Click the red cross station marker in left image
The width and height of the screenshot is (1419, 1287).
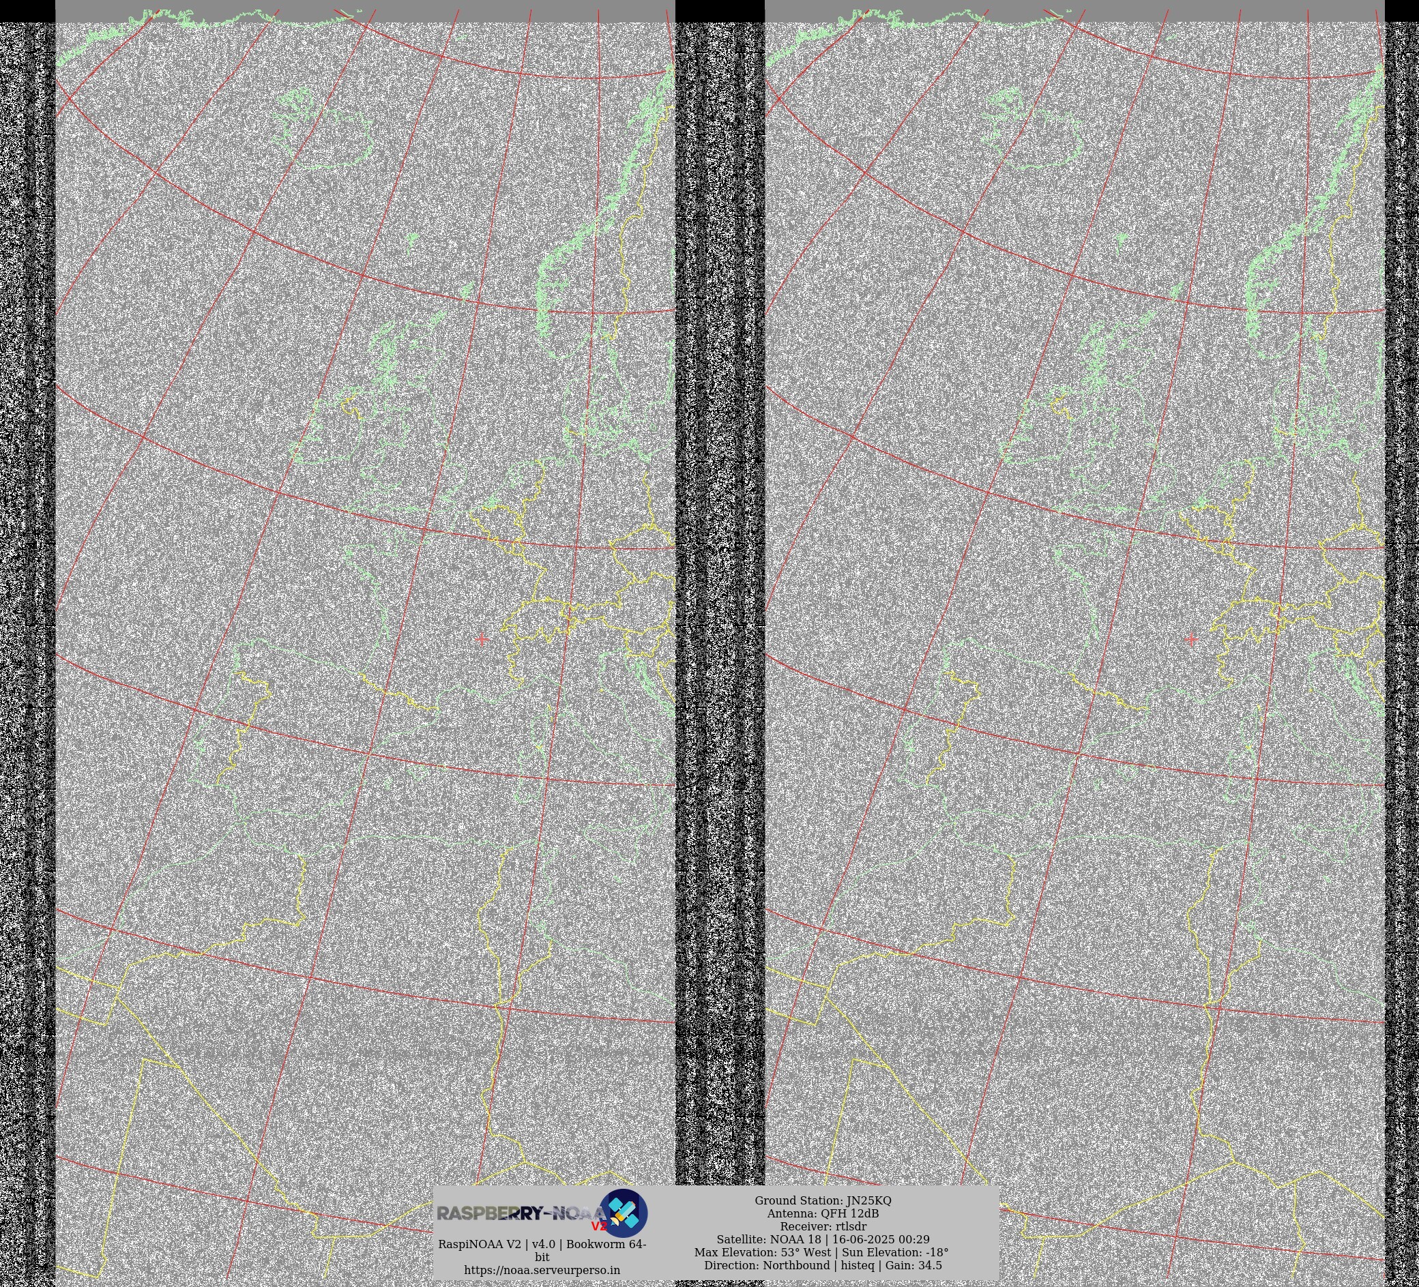tap(482, 639)
